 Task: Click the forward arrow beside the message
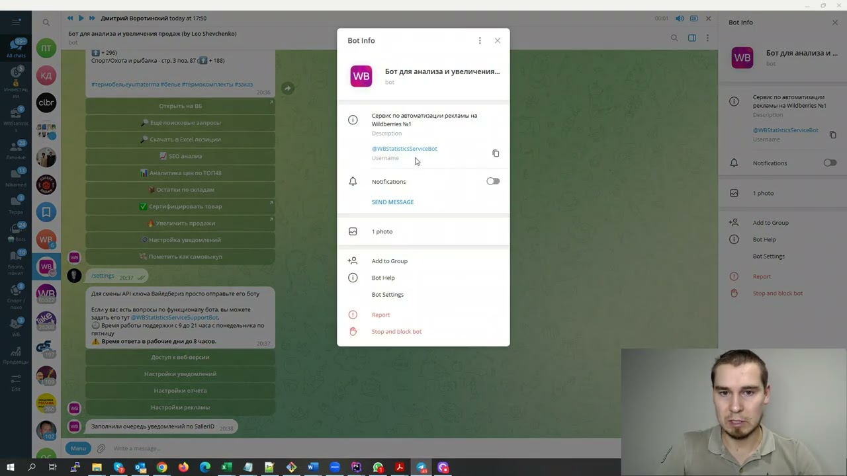(287, 88)
